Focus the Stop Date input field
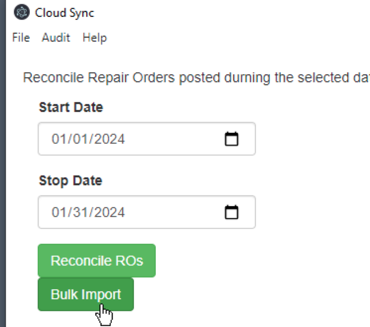The height and width of the screenshot is (327, 370). (x=147, y=212)
